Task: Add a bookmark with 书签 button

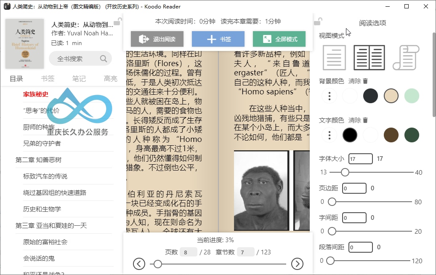Action: 218,39
